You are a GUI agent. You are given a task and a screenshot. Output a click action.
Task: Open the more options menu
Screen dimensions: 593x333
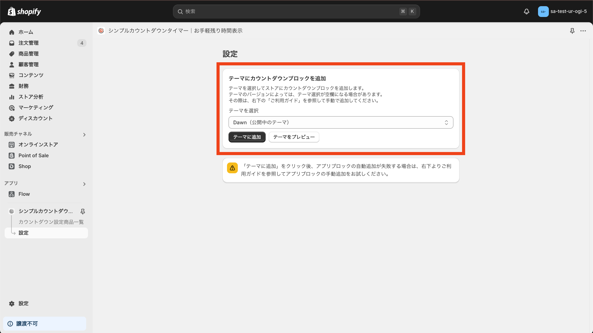pos(583,31)
